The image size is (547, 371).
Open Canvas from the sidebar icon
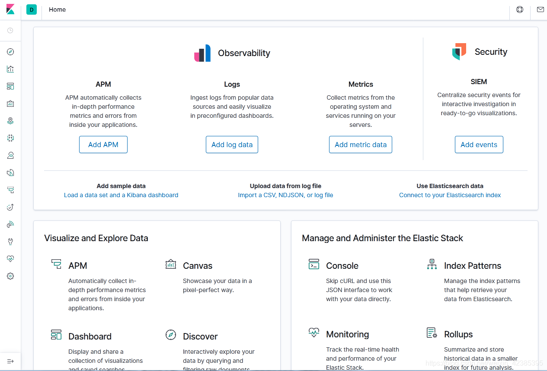click(x=10, y=104)
